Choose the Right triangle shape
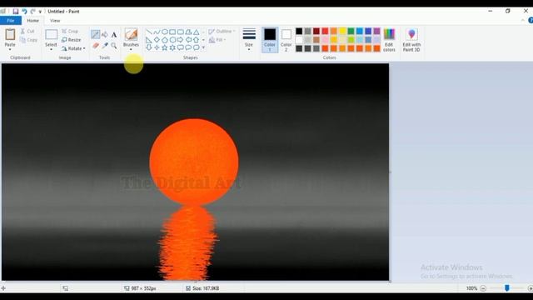Viewport: 533px width, 300px height. pos(149,40)
